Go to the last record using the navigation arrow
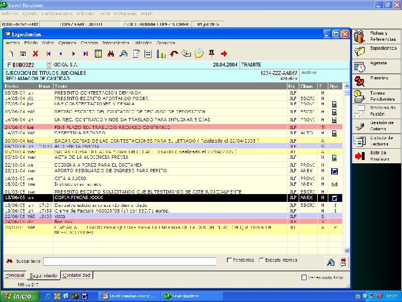The height and width of the screenshot is (302, 402). [x=85, y=54]
